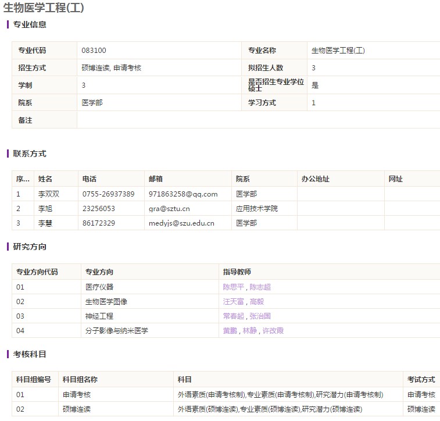Open advisor 黄鹏's link

tap(230, 330)
